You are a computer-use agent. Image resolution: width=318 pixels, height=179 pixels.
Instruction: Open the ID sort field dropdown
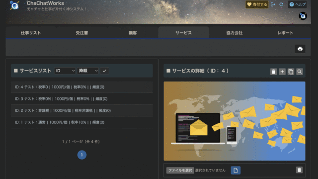coord(65,71)
